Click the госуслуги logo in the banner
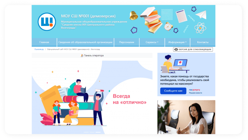This screenshot has height=140, width=248. [195, 90]
